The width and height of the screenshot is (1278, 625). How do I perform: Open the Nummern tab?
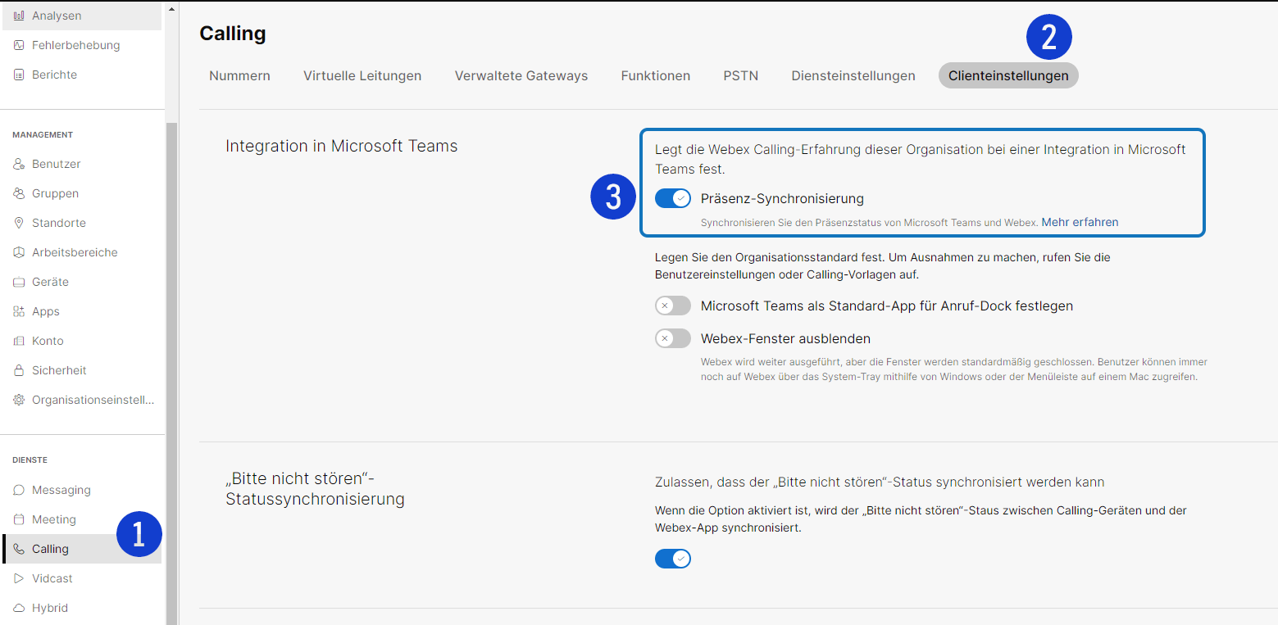click(x=239, y=75)
